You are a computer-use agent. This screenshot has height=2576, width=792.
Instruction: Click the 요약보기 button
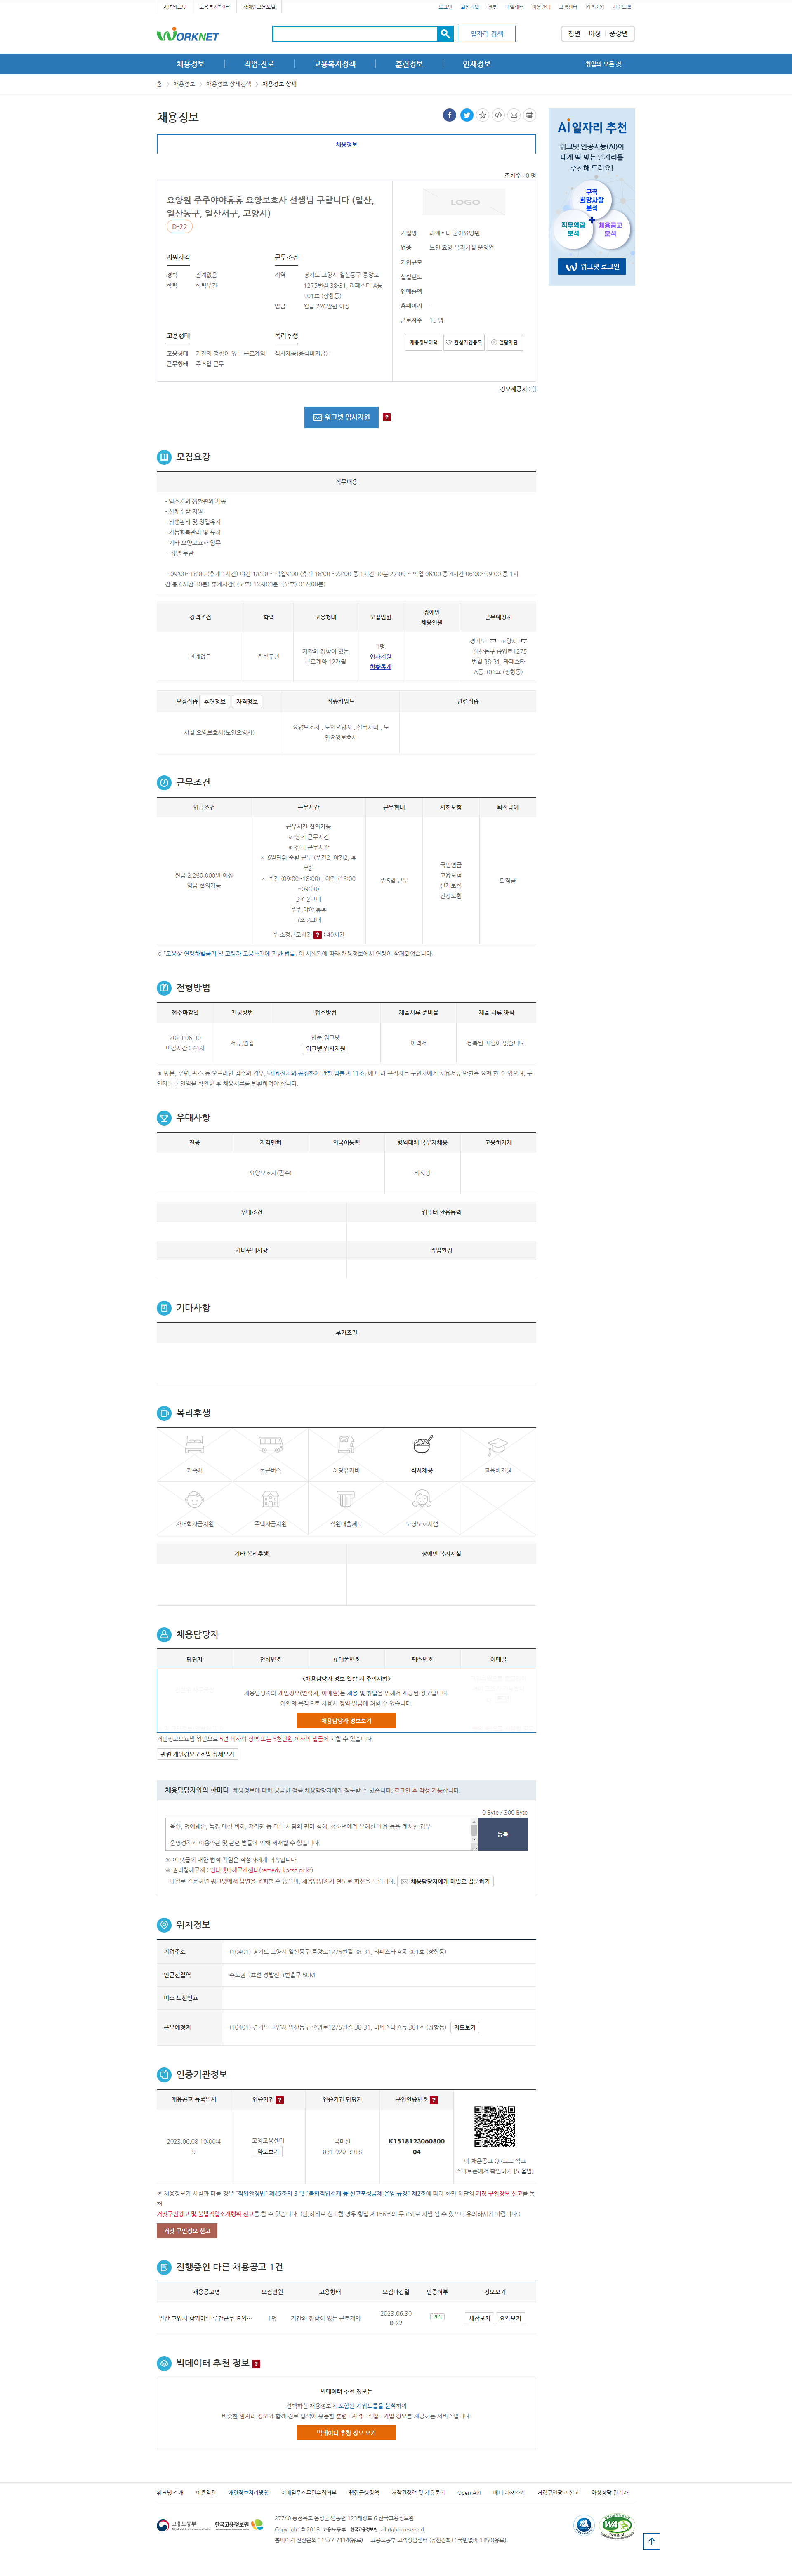point(510,2318)
